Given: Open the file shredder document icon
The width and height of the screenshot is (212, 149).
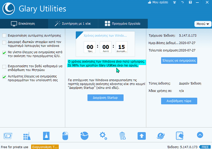Looking at the screenshot, I should (x=180, y=136).
